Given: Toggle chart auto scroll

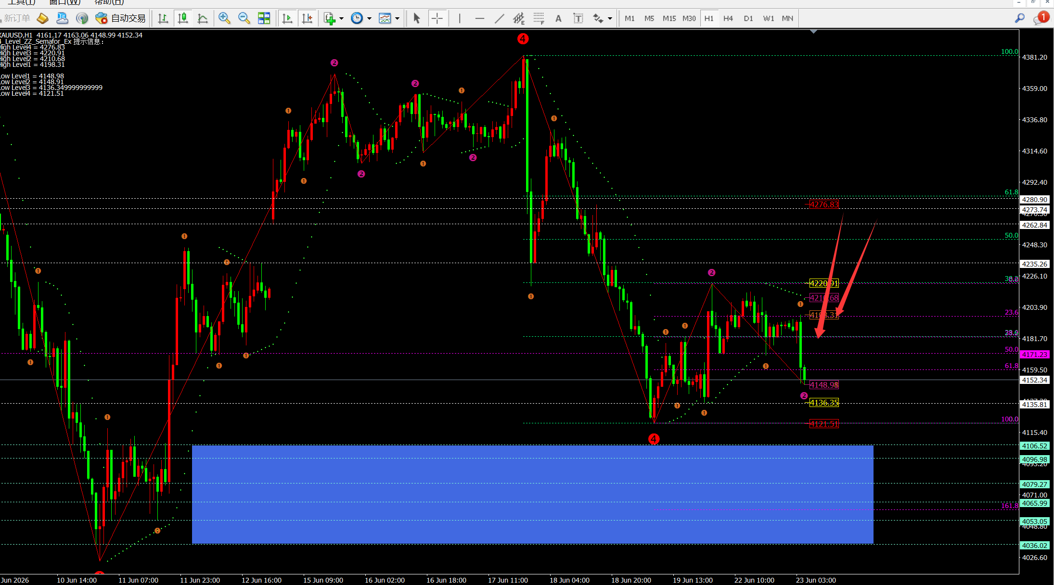Looking at the screenshot, I should pos(287,18).
